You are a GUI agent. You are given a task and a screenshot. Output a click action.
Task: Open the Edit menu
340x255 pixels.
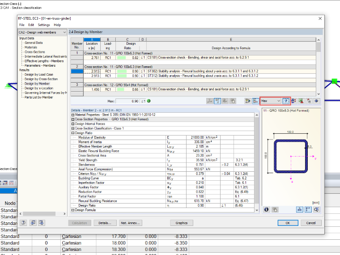[x=31, y=25]
